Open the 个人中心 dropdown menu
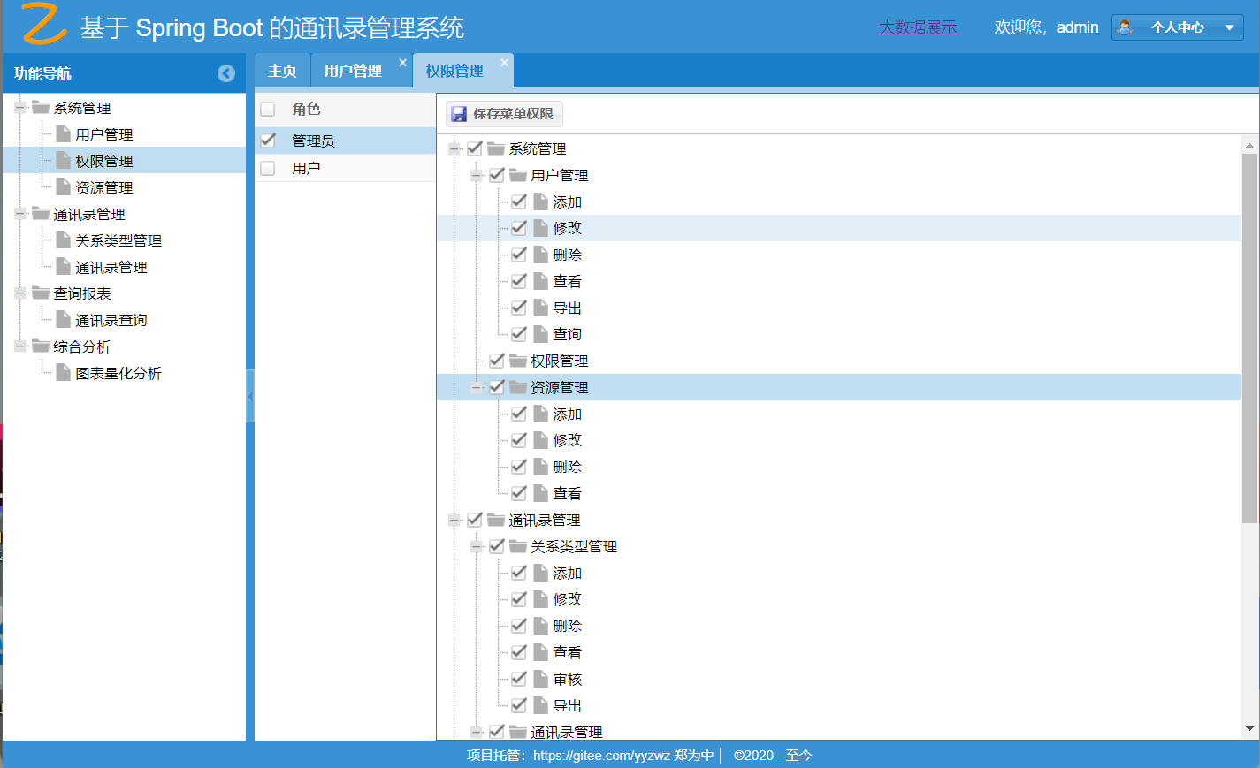Screen dimensions: 1260x768 [1178, 27]
